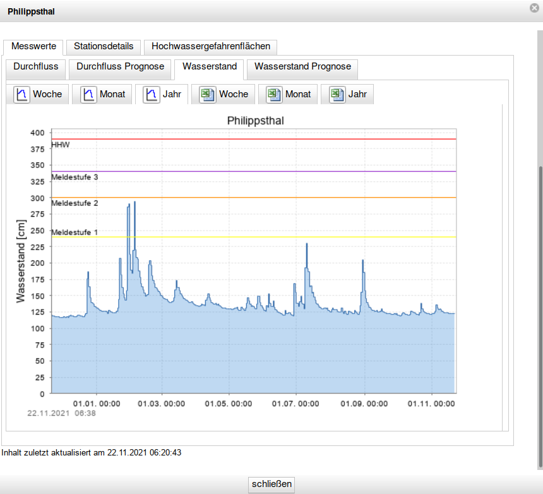
Task: Click the Excel export icon for Woche
Action: click(208, 94)
